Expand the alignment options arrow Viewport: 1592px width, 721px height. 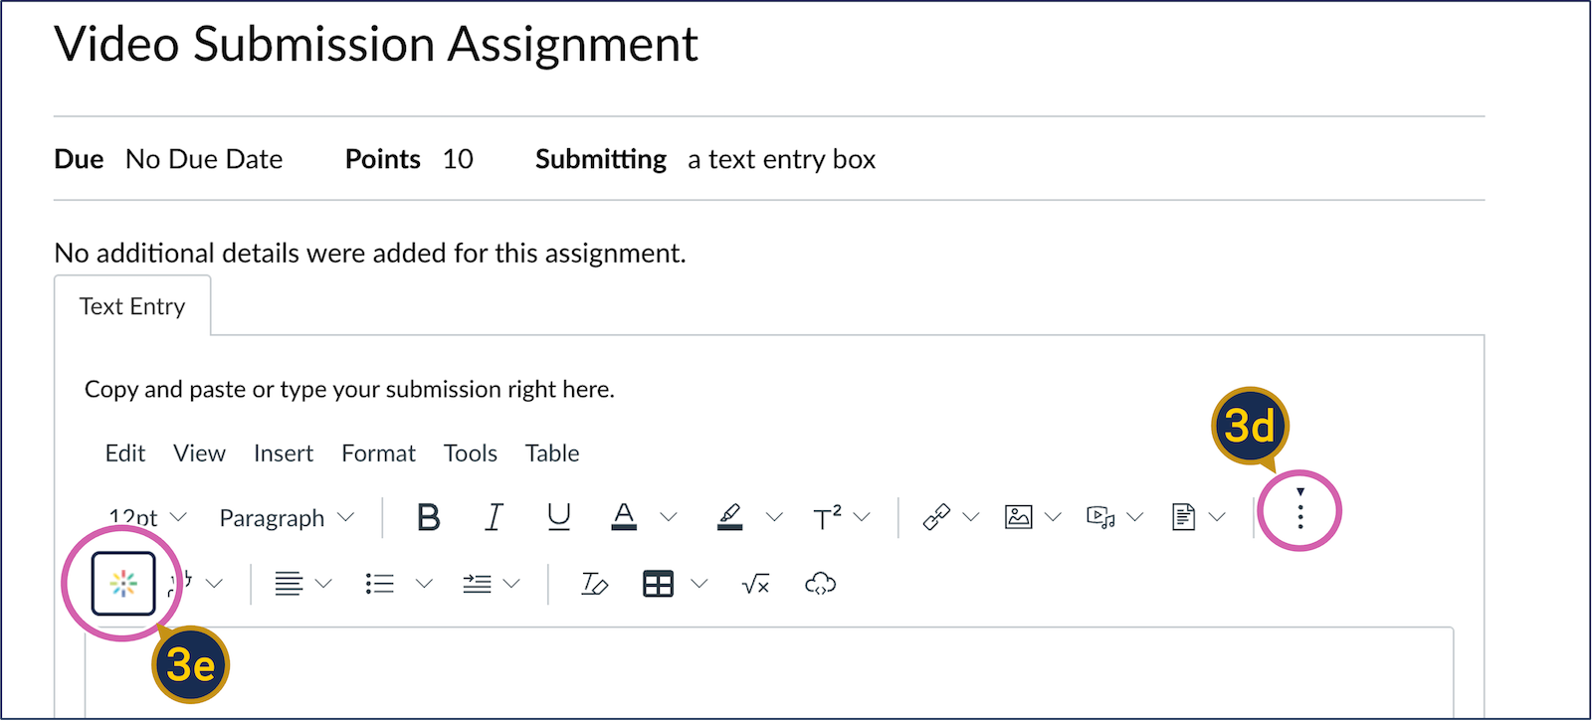pos(323,584)
